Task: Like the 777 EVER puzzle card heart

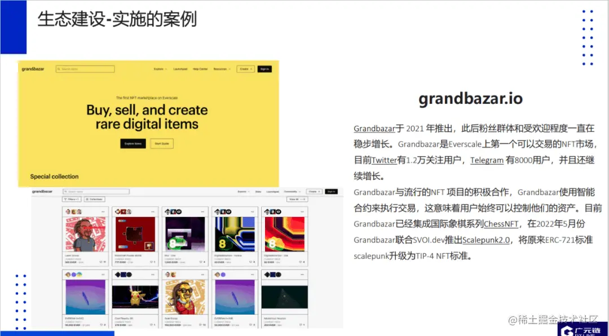Action: click(152, 262)
